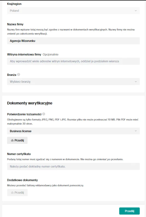Submit the form with teal Prześlij button
Viewport: 146px width, 217px height.
tap(129, 211)
